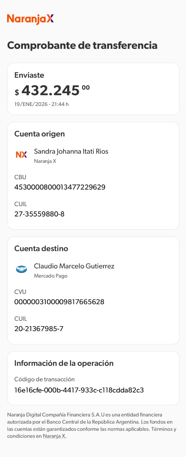This screenshot has height=457, width=186.
Task: Click the Cuenta origen heading
Action: [39, 134]
